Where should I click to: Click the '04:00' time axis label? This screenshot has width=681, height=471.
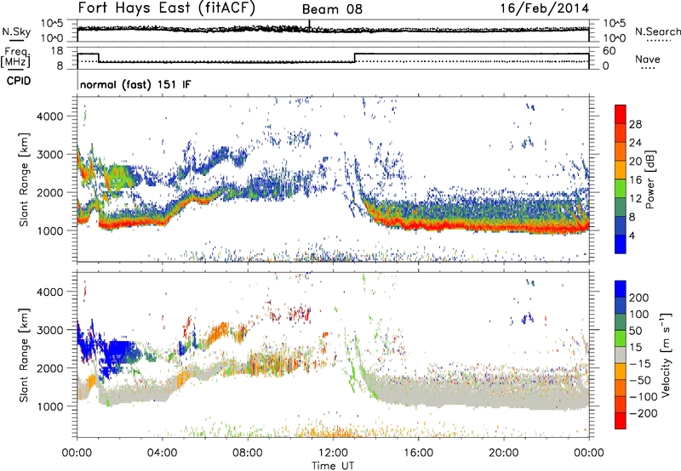click(x=163, y=453)
